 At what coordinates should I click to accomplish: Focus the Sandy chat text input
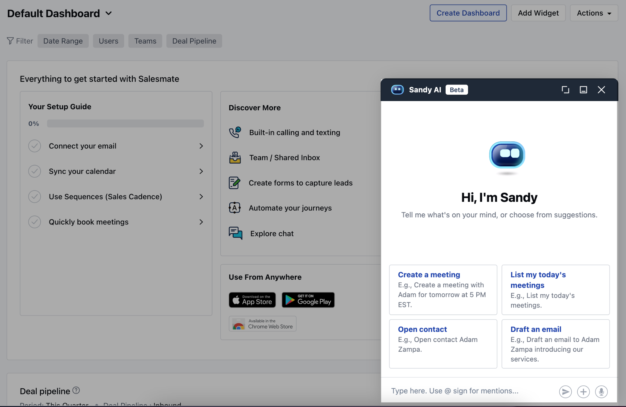click(x=471, y=391)
